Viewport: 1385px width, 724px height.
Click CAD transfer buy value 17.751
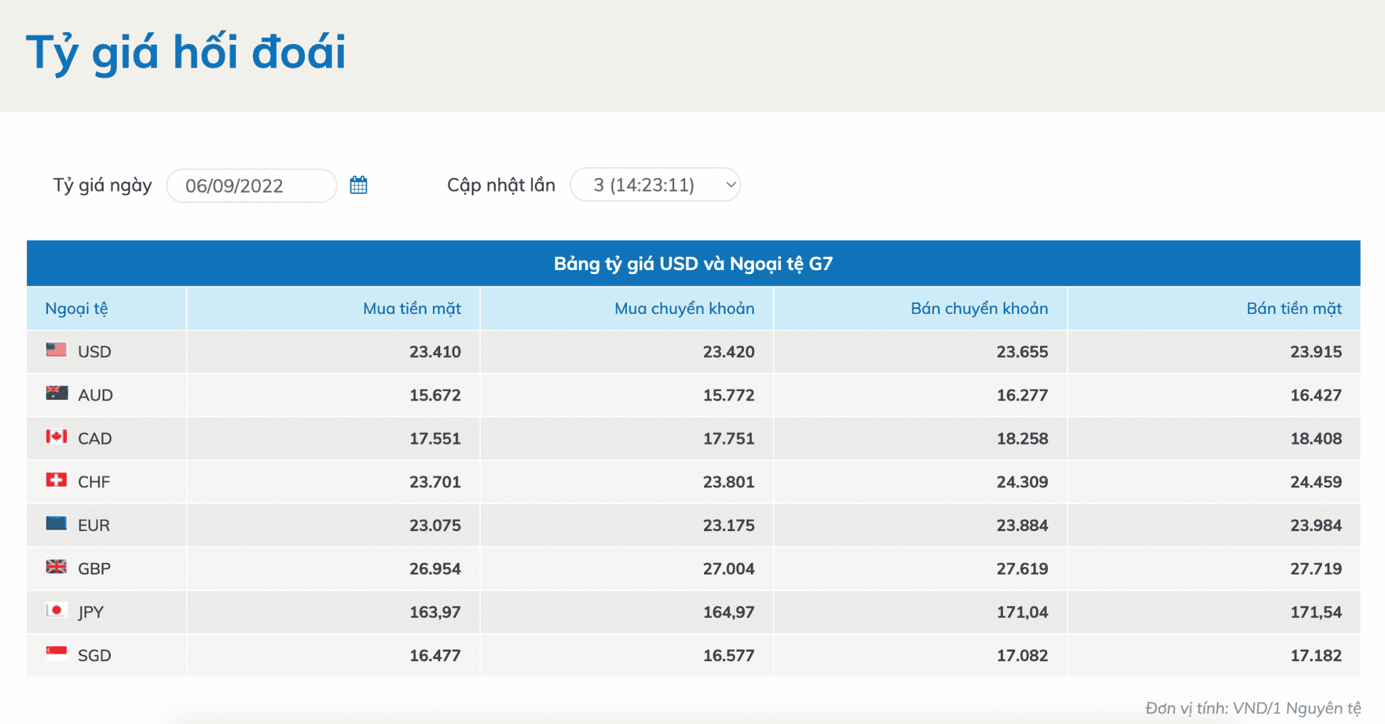tap(728, 438)
